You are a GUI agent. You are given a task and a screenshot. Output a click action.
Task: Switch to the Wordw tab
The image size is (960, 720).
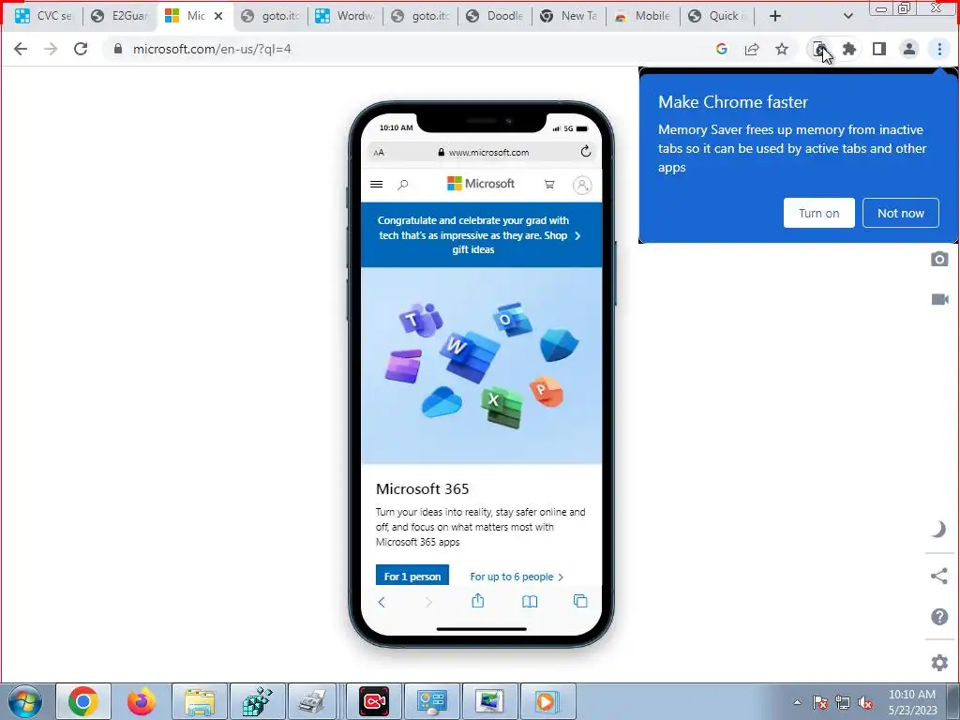(344, 16)
